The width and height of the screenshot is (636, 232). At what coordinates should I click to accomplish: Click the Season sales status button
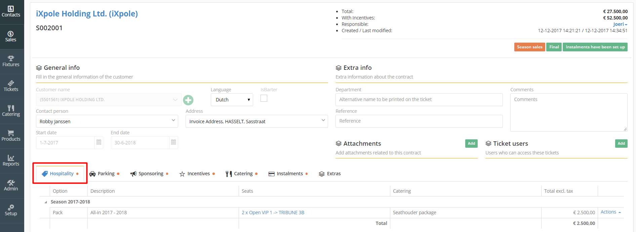pyautogui.click(x=530, y=47)
